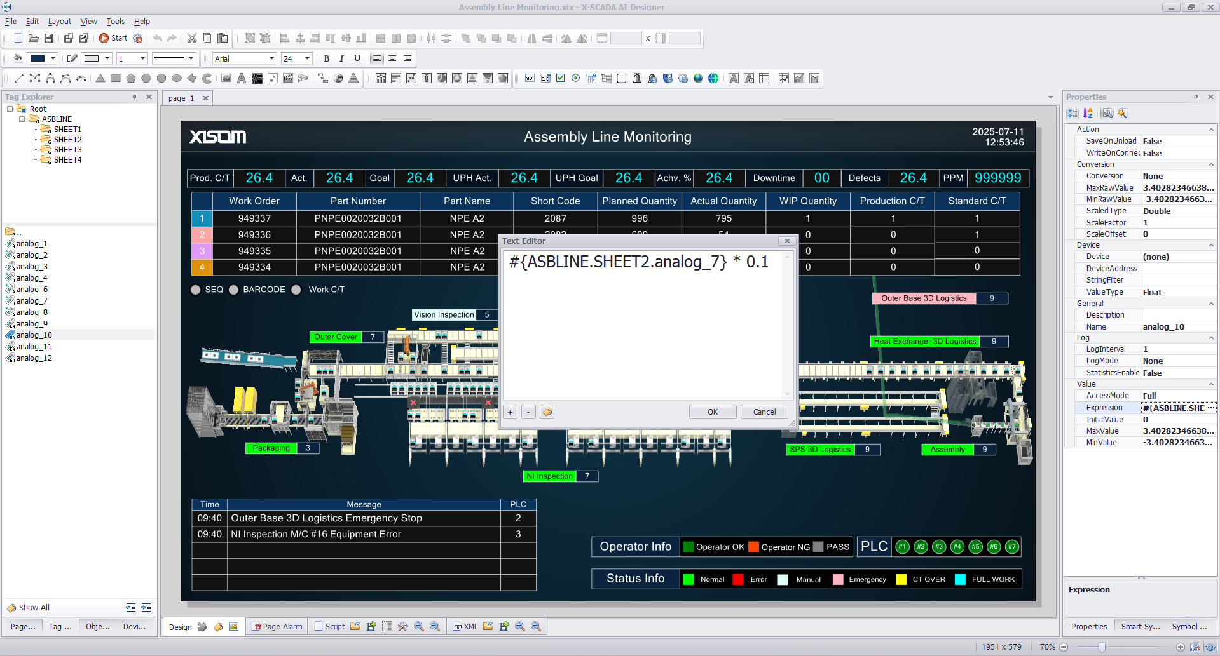Switch to the Design tab

click(180, 627)
